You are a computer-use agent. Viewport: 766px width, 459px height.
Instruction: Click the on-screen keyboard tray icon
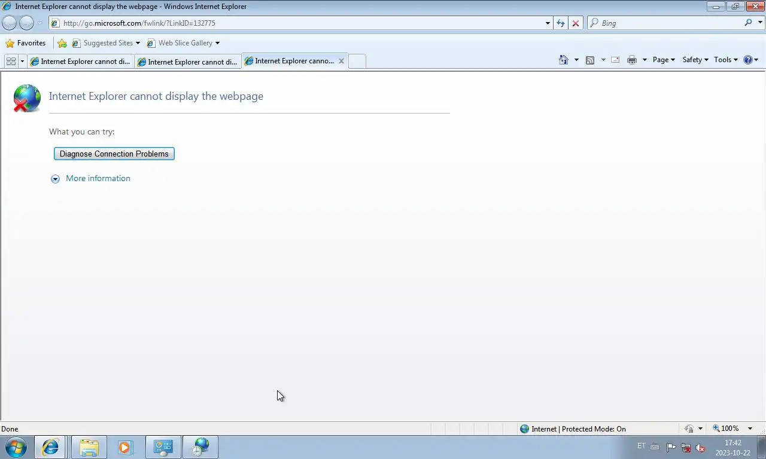tap(655, 447)
